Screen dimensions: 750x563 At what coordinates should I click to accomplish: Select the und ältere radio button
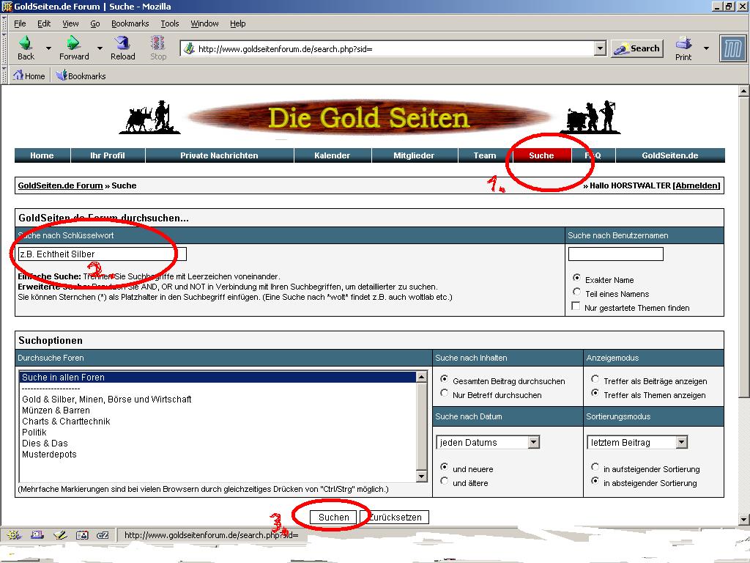tap(445, 481)
